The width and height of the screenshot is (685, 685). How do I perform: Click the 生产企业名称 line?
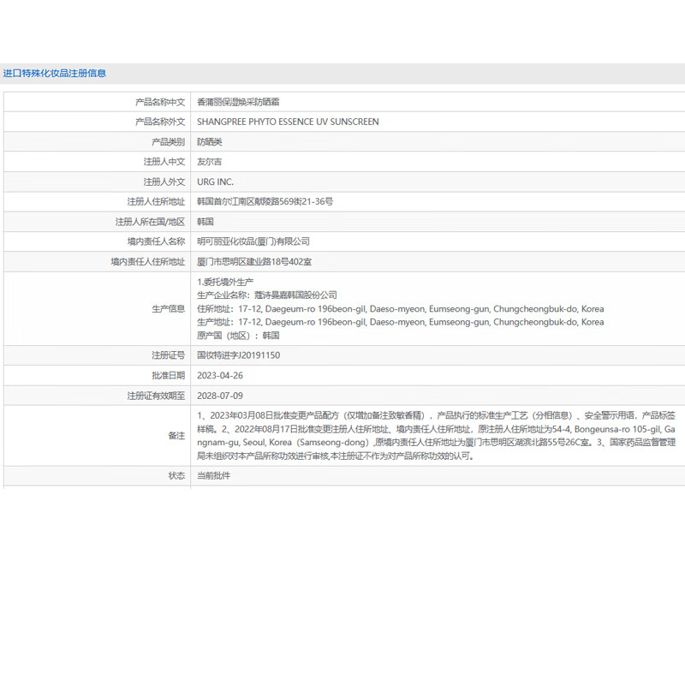(x=267, y=295)
